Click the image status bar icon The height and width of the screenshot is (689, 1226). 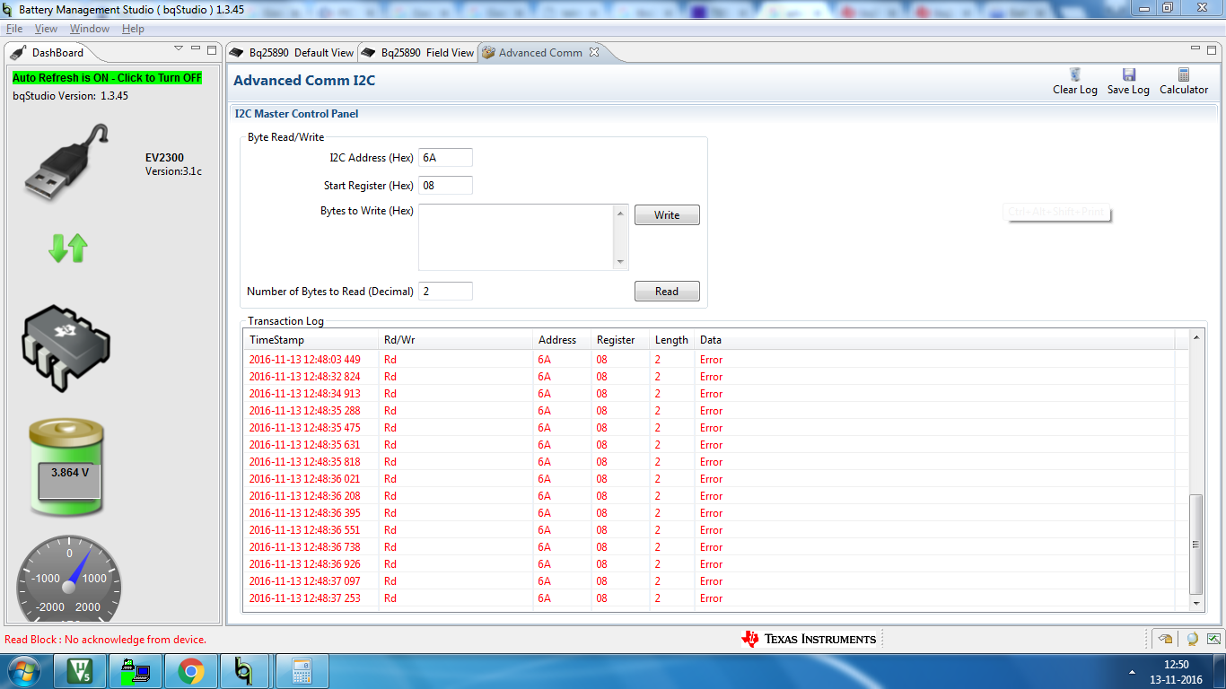point(1213,639)
